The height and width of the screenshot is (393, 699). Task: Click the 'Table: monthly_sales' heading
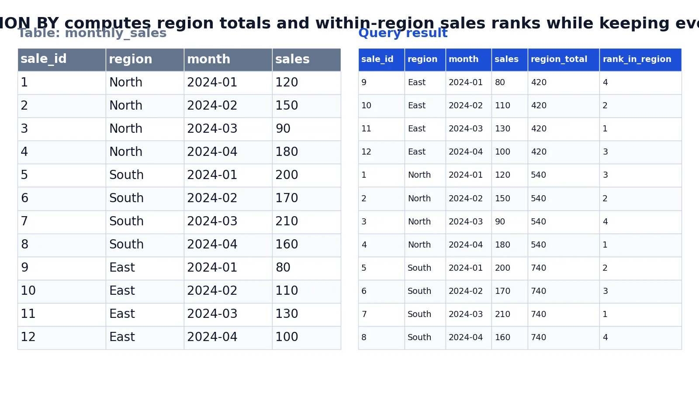(92, 33)
